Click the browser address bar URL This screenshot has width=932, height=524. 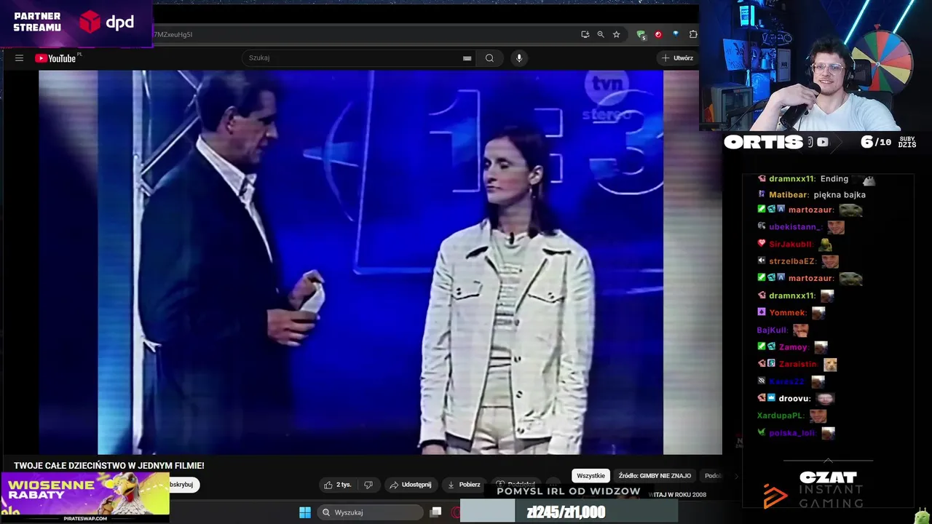pos(364,34)
